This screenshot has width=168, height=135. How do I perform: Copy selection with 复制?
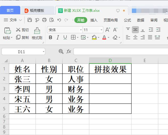coord(22,37)
